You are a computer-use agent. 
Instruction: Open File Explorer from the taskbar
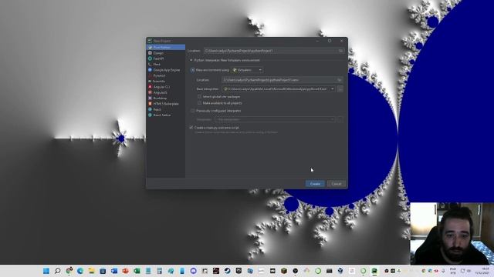coord(91,271)
